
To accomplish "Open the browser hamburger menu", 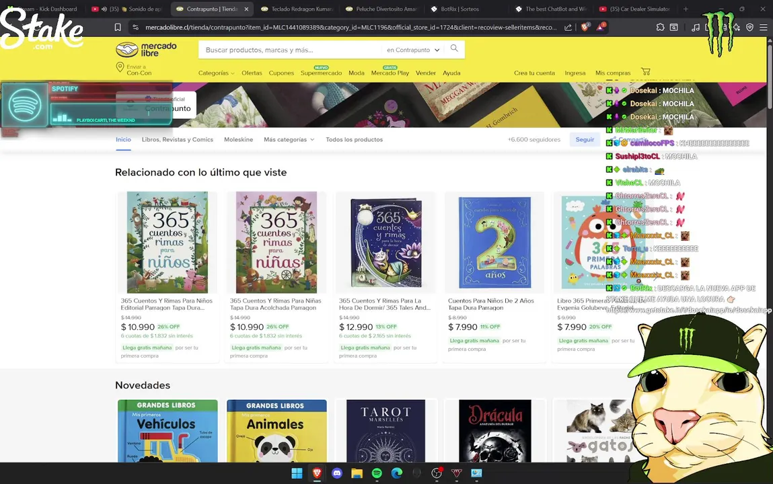I will [763, 28].
